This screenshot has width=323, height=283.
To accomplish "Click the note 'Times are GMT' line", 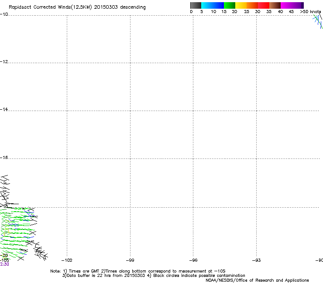I will coord(138,271).
